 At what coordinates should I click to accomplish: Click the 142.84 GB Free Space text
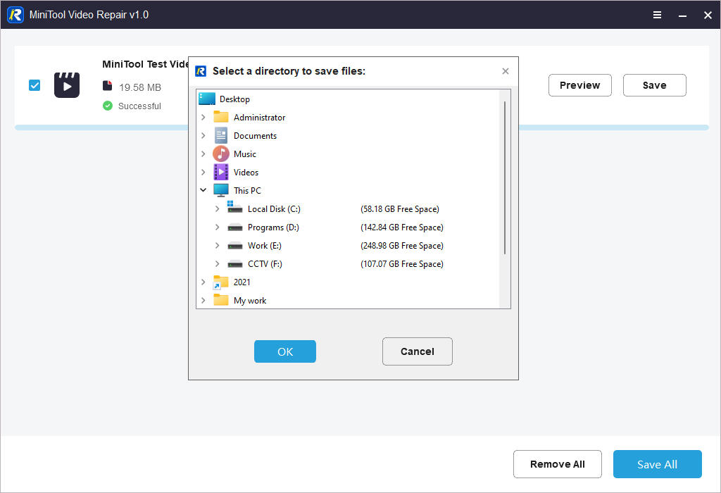click(402, 227)
